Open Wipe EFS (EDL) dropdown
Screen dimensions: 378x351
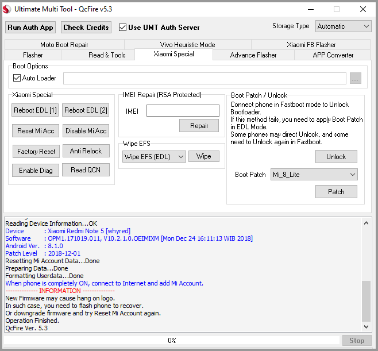click(154, 157)
